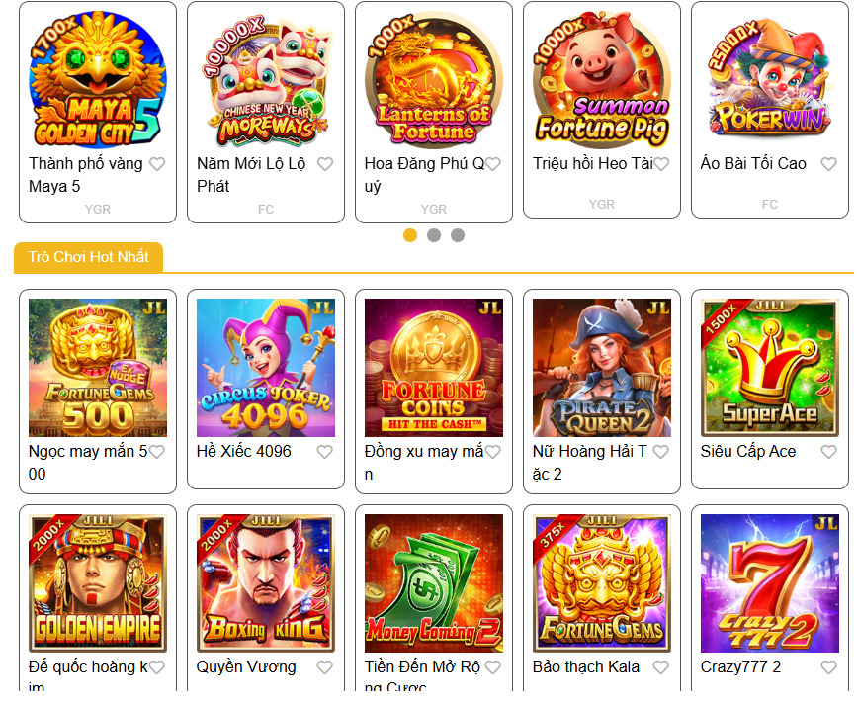Open the Circus Joker 4096 game thumbnail

266,368
